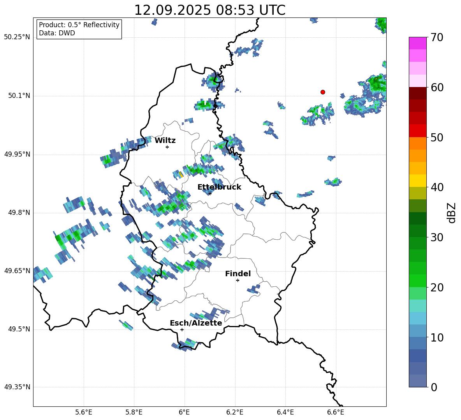This screenshot has width=461, height=420.
Task: Click the dark red colorbar segment below 60
Action: point(417,93)
